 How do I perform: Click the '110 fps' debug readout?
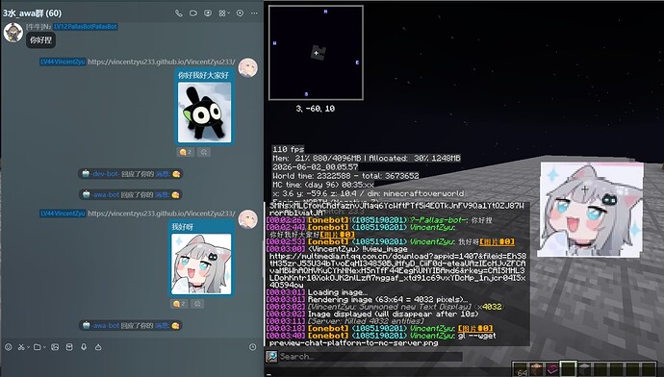click(x=289, y=149)
